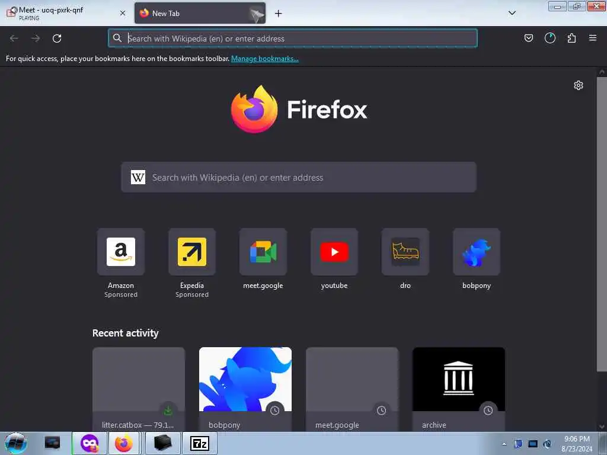Click the monitor icon in taskbar

click(x=52, y=443)
